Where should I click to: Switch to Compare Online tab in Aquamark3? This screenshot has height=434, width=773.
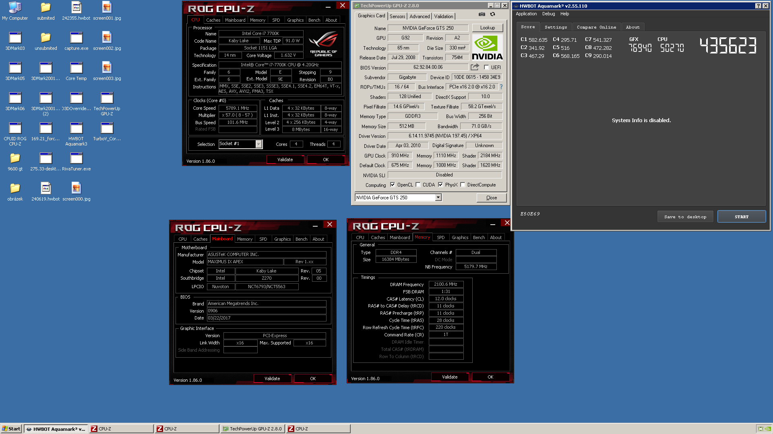(596, 27)
